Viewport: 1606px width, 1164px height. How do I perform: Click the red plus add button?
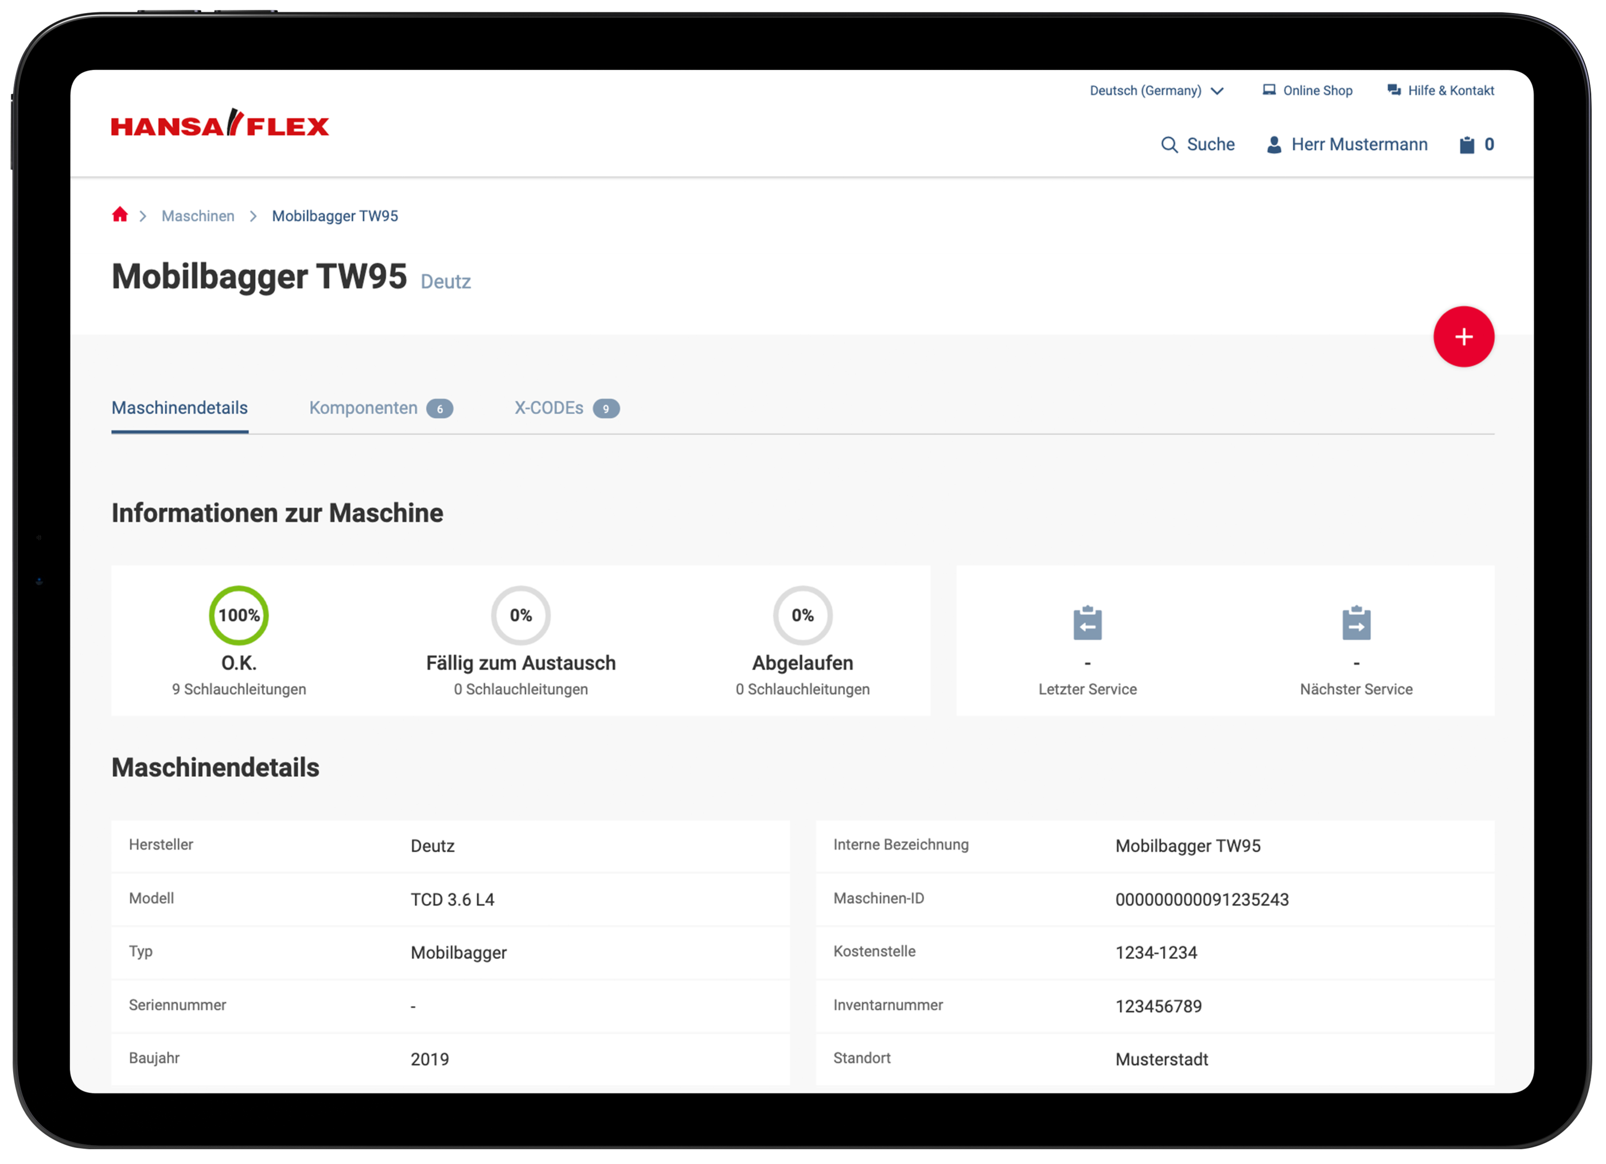point(1463,337)
